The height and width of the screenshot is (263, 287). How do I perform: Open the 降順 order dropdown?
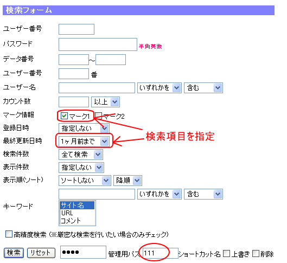click(x=127, y=181)
